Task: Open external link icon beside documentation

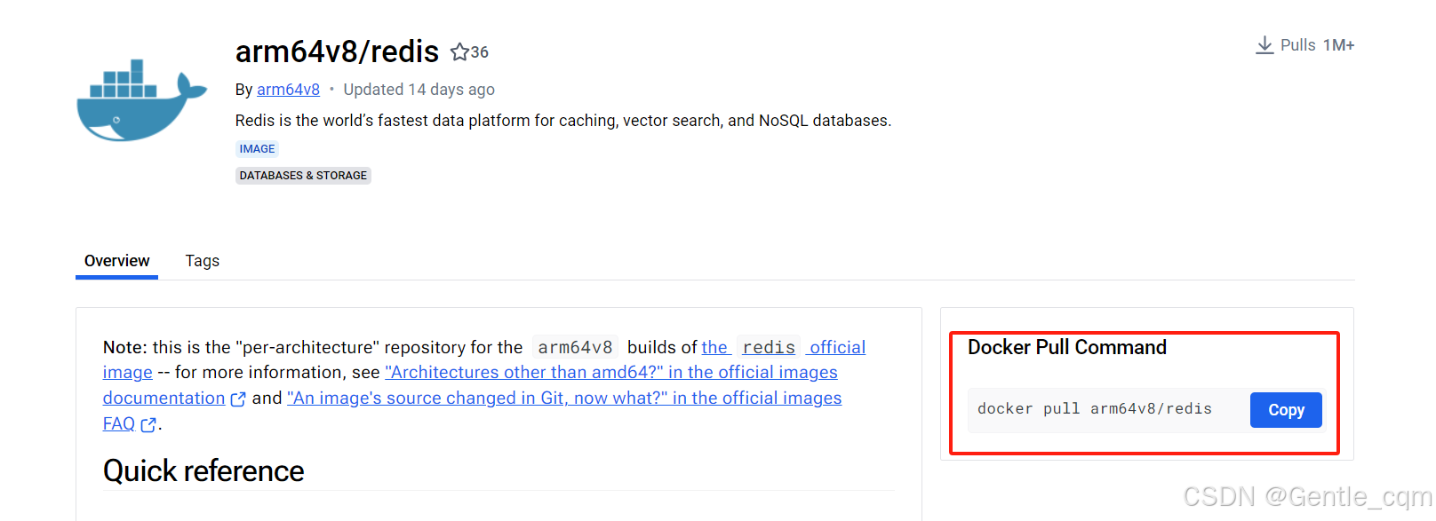Action: point(238,399)
